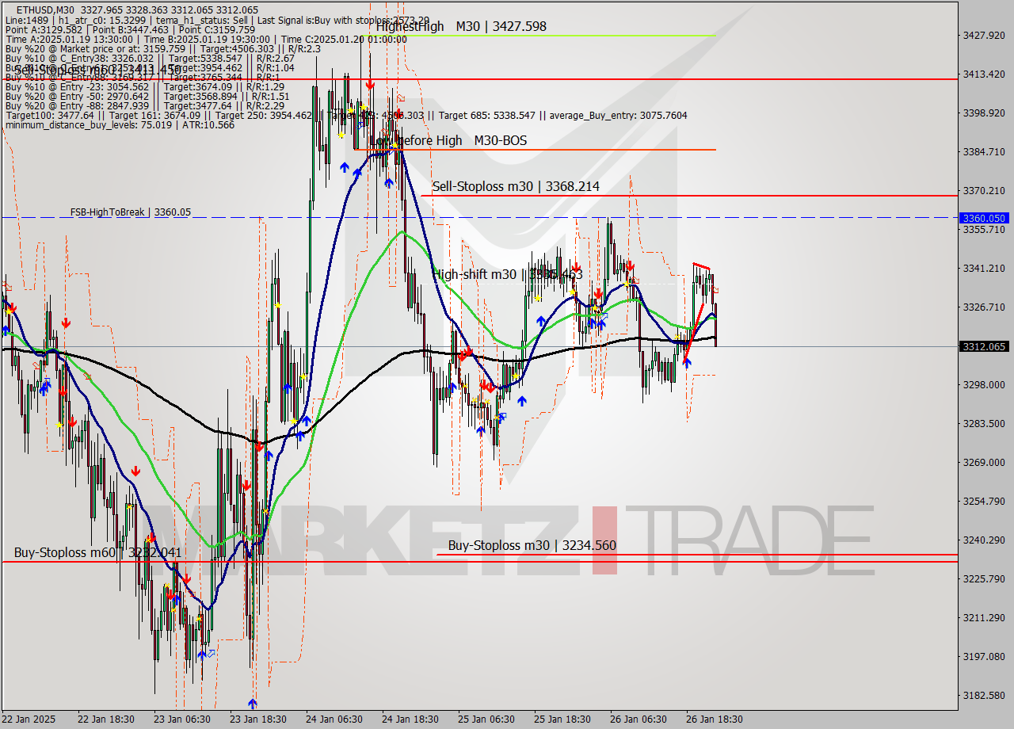
Task: Click the black 3312.065 current price tag
Action: pyautogui.click(x=984, y=346)
